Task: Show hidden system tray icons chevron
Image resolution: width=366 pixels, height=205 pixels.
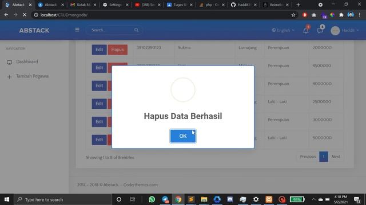Action: tap(313, 199)
